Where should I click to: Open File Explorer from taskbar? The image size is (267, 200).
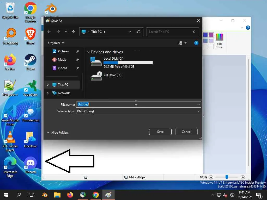tap(57, 195)
